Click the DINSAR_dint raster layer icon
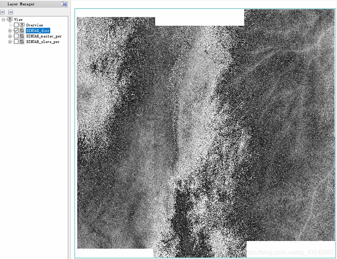The image size is (337, 259). 22,31
